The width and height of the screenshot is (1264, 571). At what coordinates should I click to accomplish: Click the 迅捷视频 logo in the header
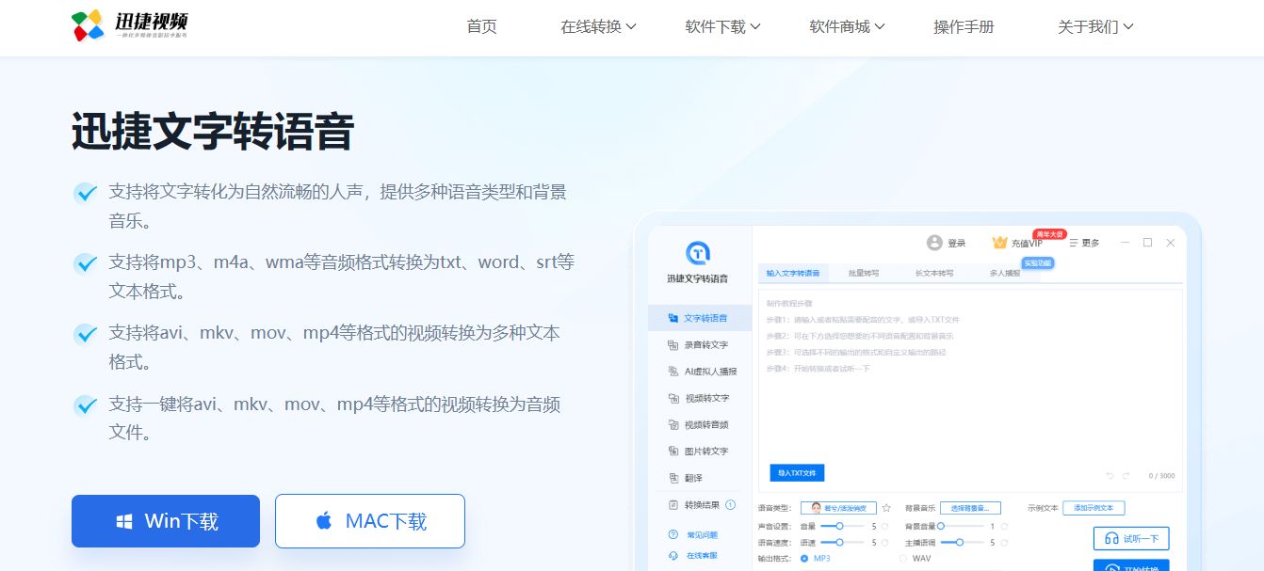(132, 25)
